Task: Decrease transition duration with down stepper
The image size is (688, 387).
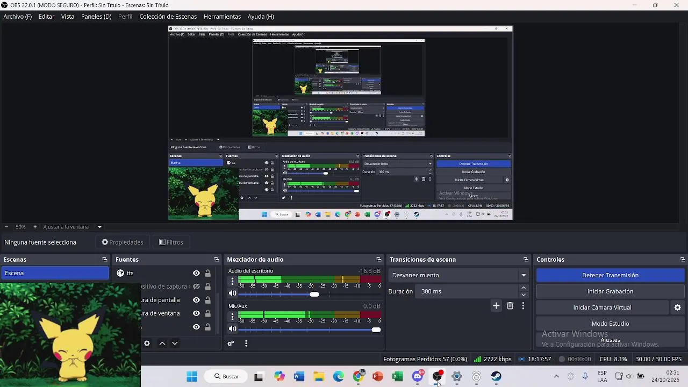Action: coord(524,295)
